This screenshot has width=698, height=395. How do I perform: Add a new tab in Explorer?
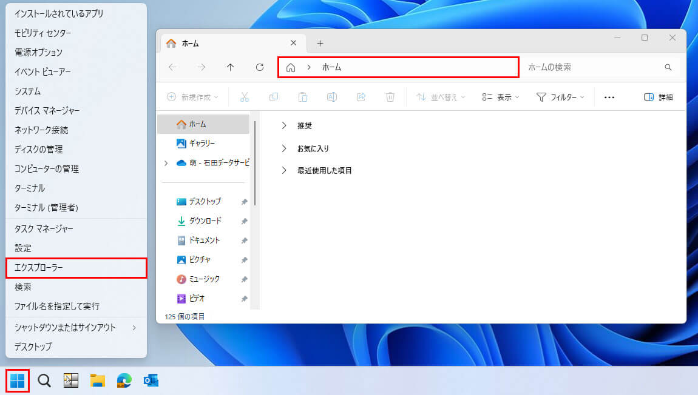[320, 43]
